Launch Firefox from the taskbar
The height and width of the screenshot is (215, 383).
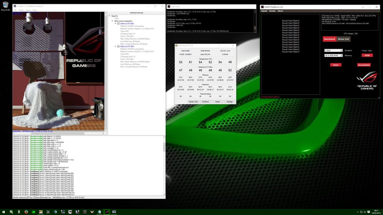26,212
